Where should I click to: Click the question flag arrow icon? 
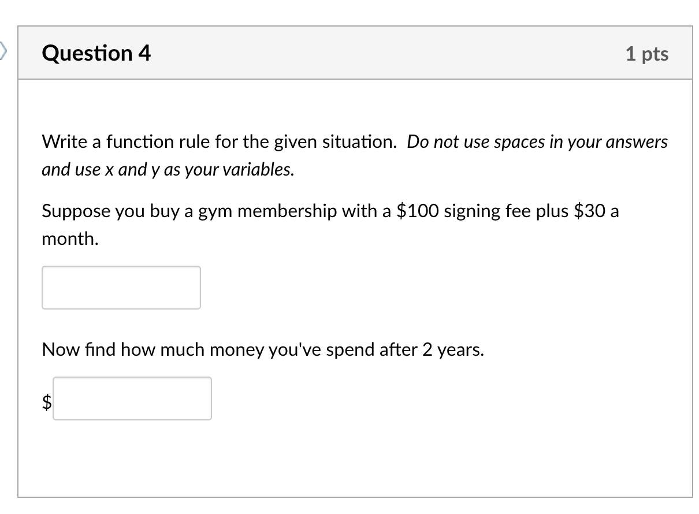pyautogui.click(x=3, y=52)
